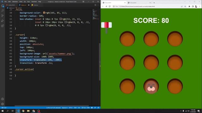Click the customize layout icon in the title bar
Screen dimensions: 202x113
coord(83,2)
